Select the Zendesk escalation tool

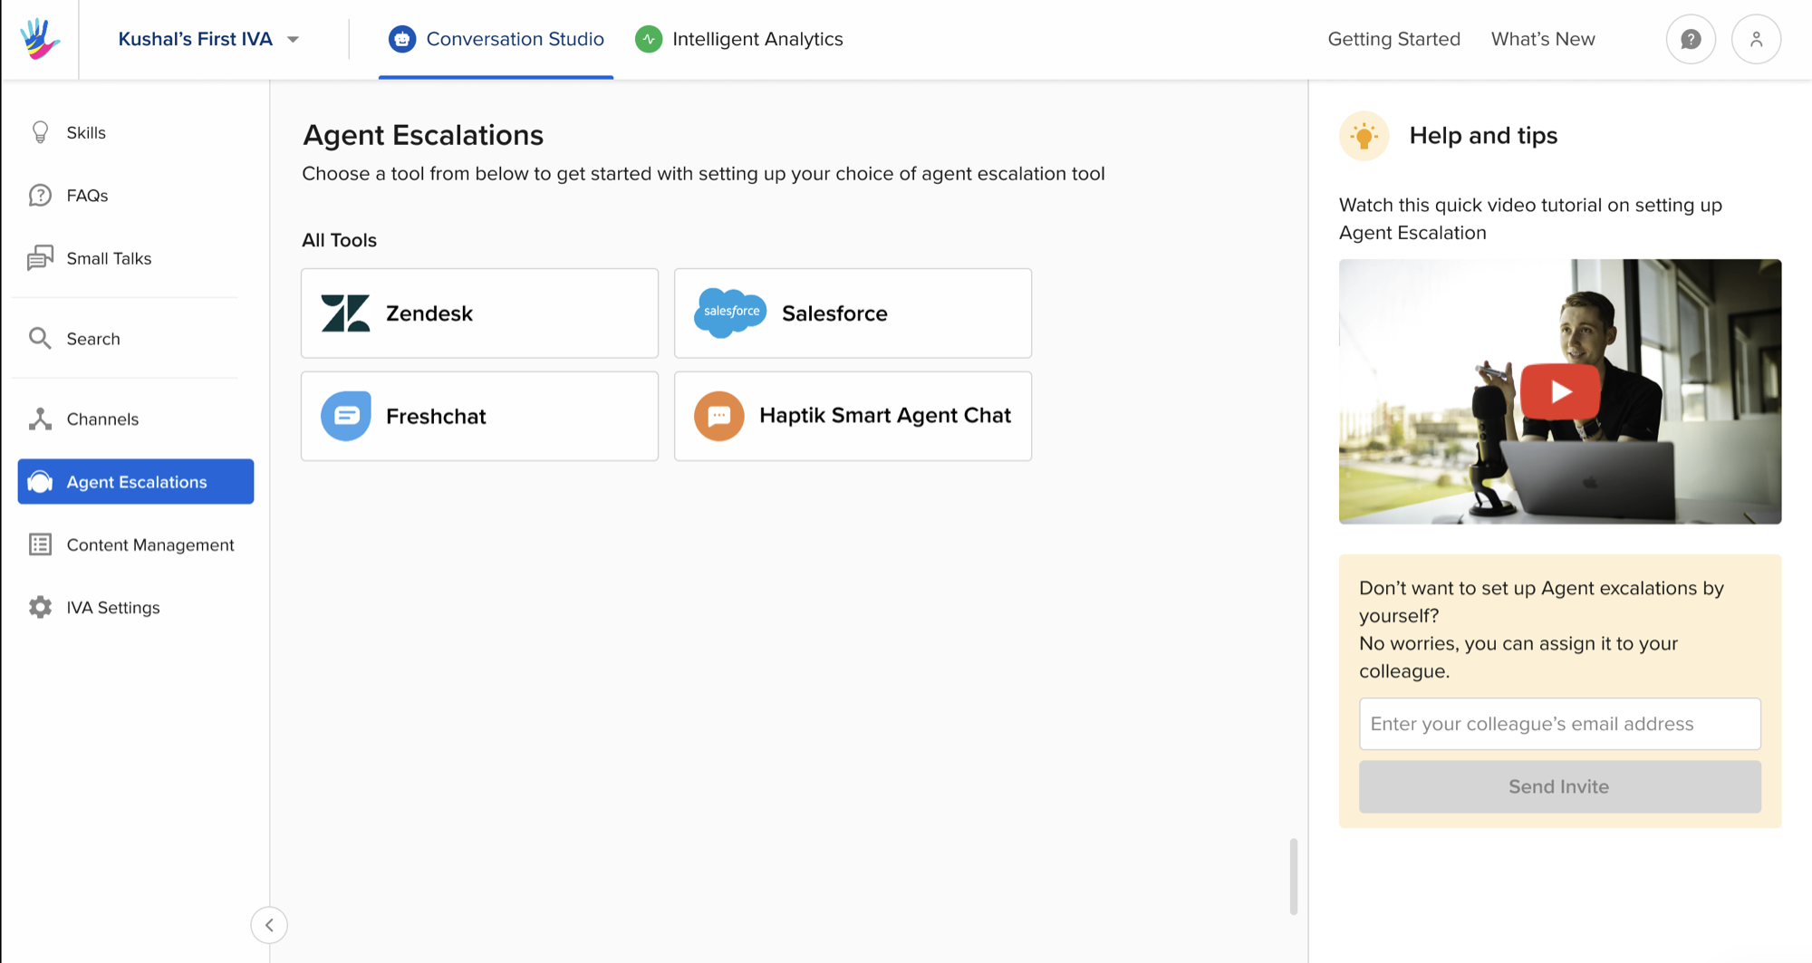(x=479, y=313)
